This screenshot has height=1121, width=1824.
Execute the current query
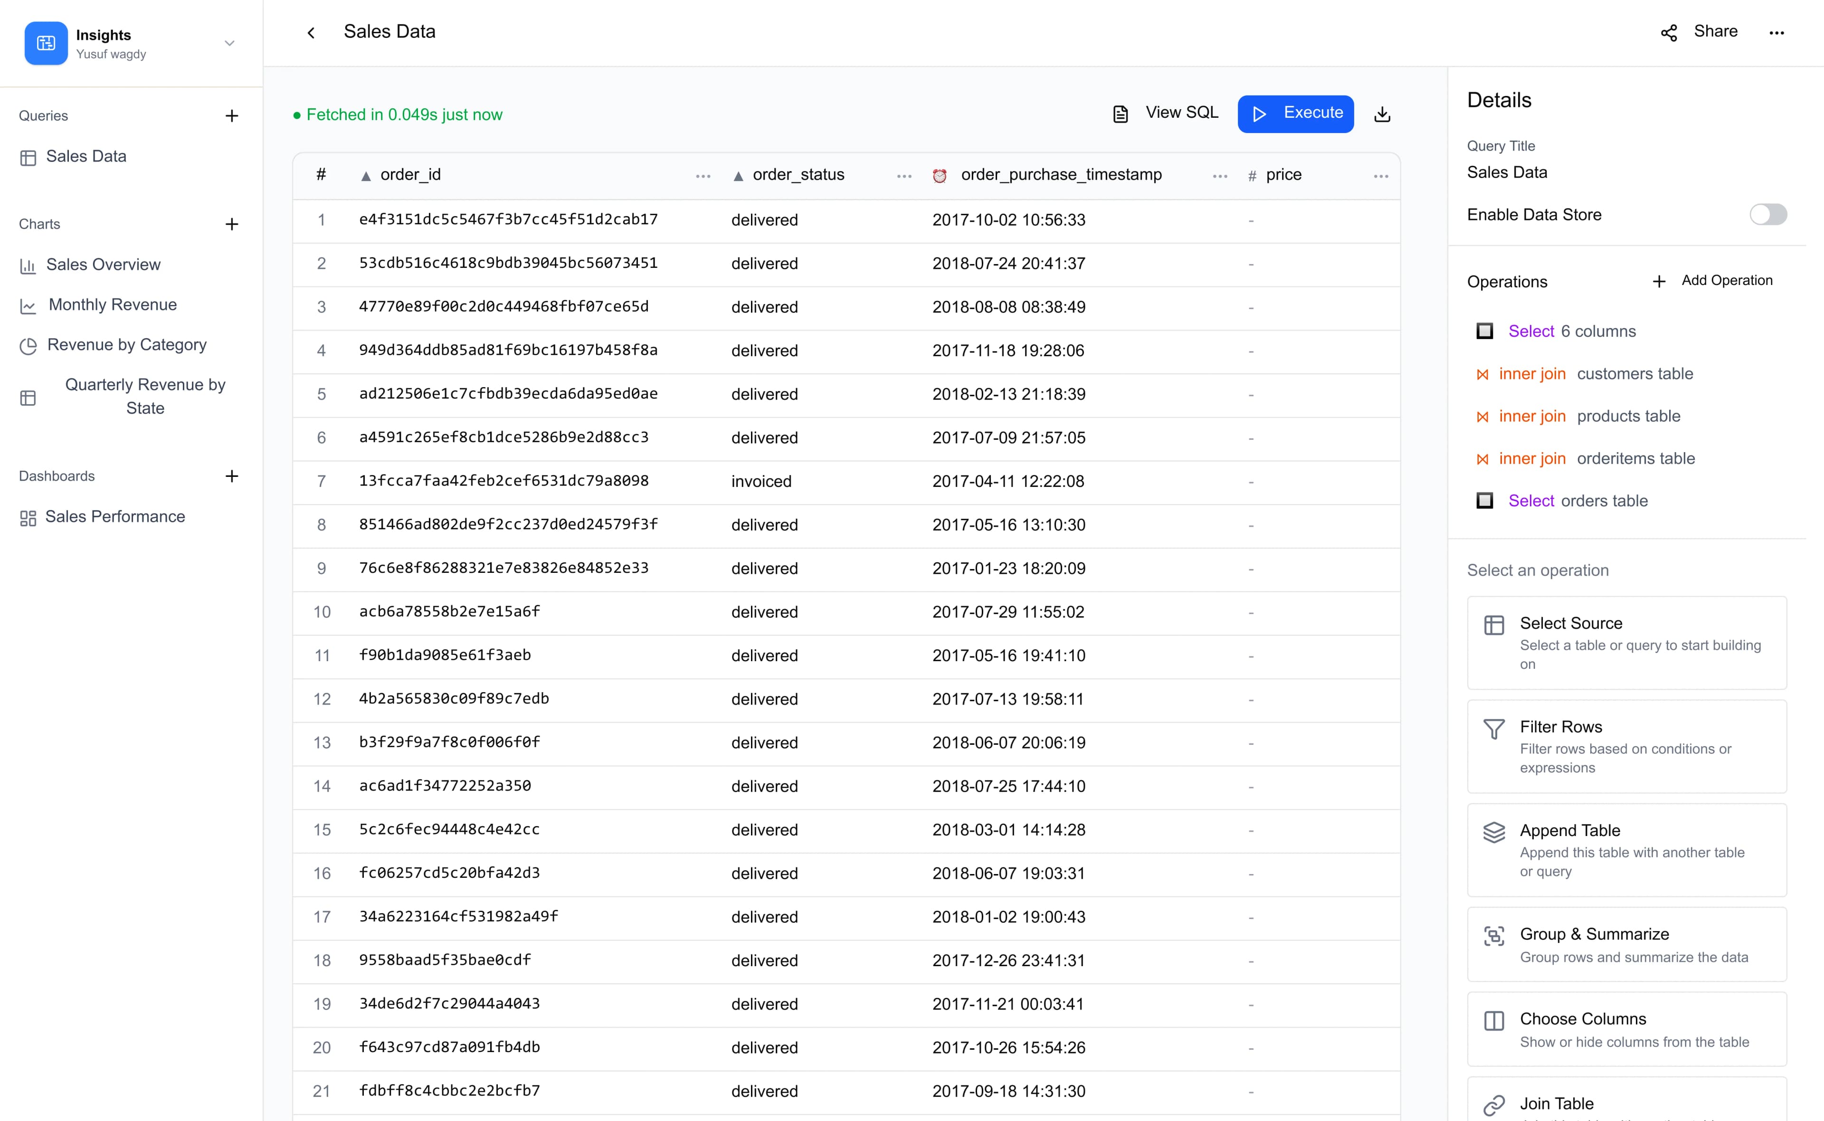(x=1295, y=113)
